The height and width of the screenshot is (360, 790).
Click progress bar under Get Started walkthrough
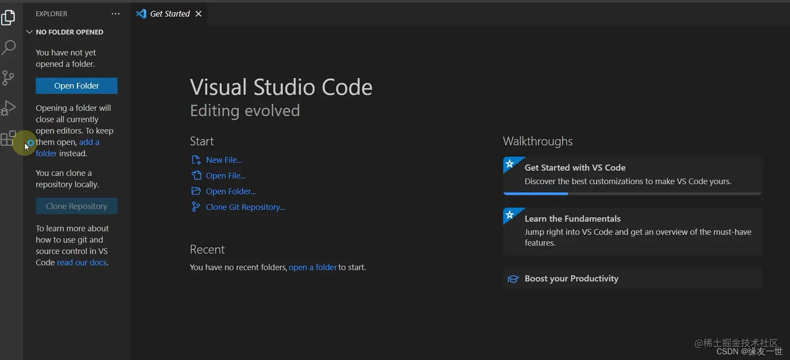coord(632,193)
